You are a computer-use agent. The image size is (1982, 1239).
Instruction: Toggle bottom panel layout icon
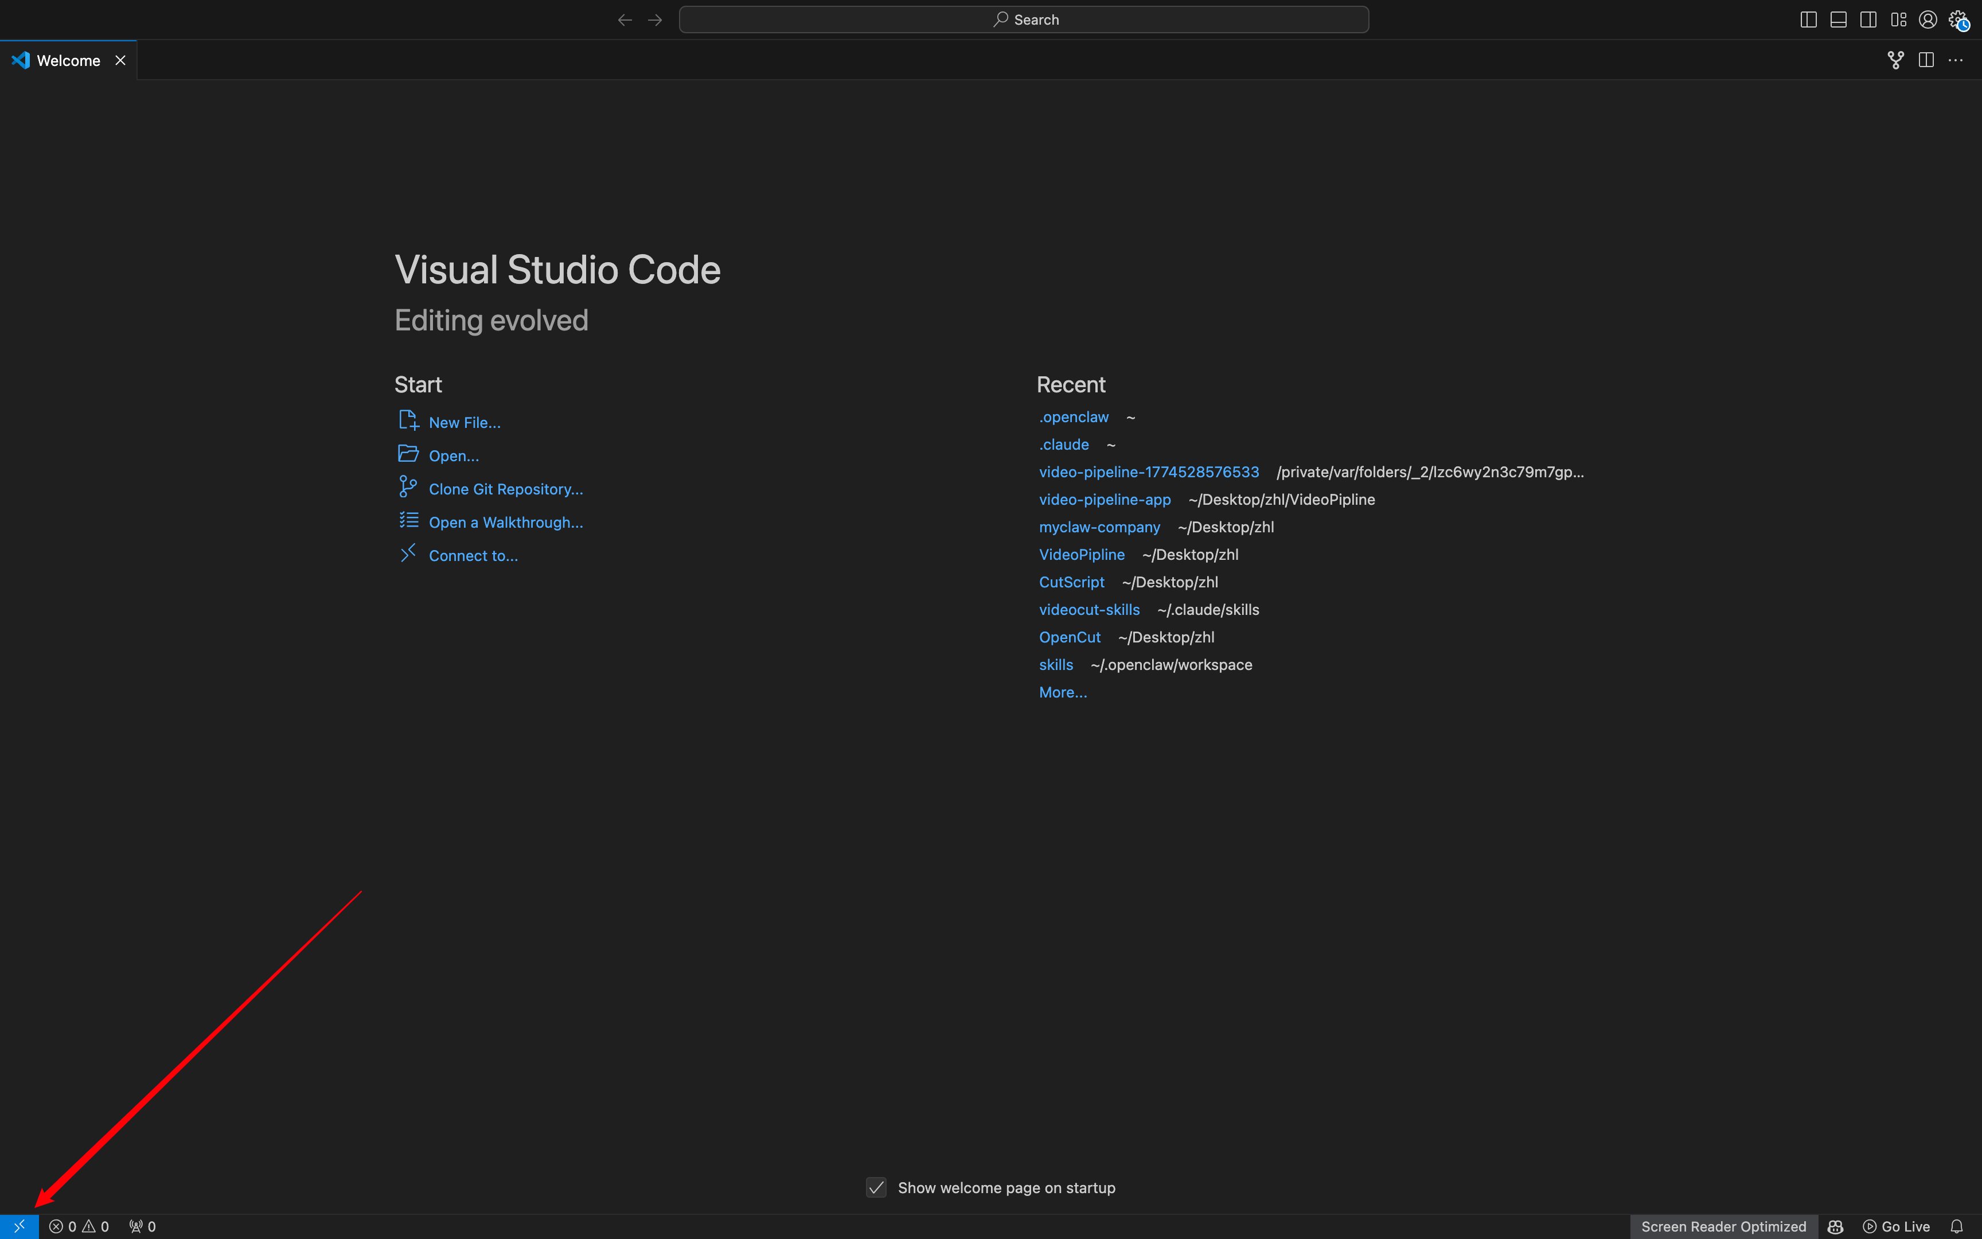(x=1838, y=20)
